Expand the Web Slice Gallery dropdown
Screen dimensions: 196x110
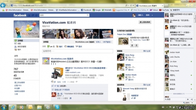pos(148,10)
